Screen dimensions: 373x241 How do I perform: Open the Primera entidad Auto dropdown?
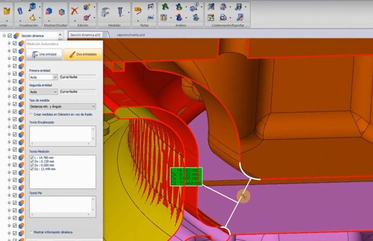click(x=55, y=77)
